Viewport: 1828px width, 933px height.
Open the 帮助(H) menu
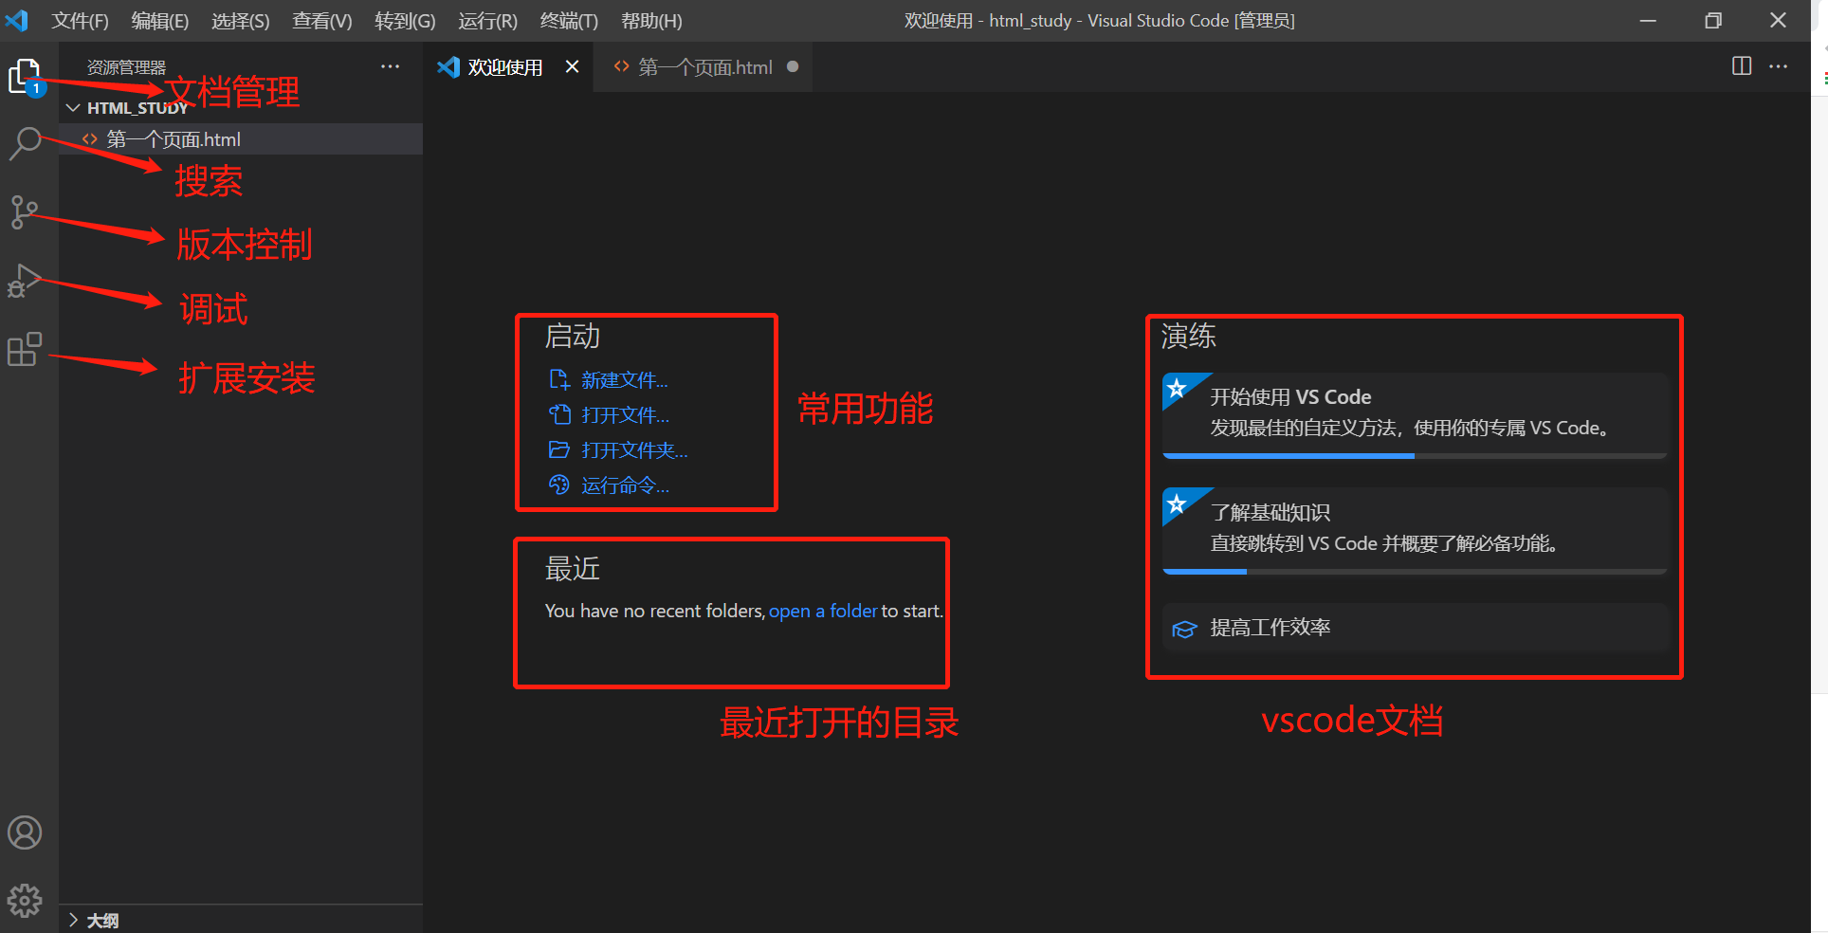651,21
